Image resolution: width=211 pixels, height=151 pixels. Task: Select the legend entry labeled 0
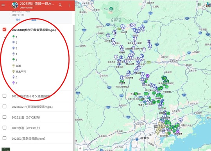(x=15, y=77)
